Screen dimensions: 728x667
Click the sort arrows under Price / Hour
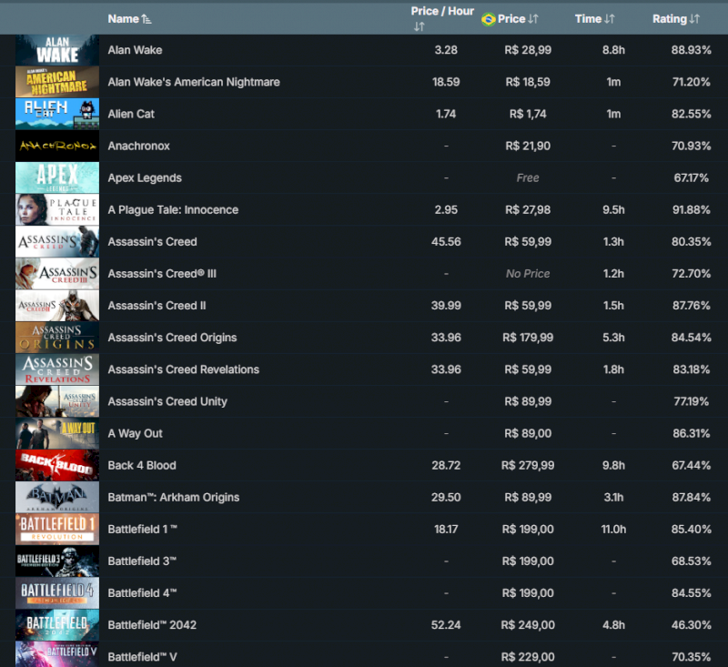419,27
